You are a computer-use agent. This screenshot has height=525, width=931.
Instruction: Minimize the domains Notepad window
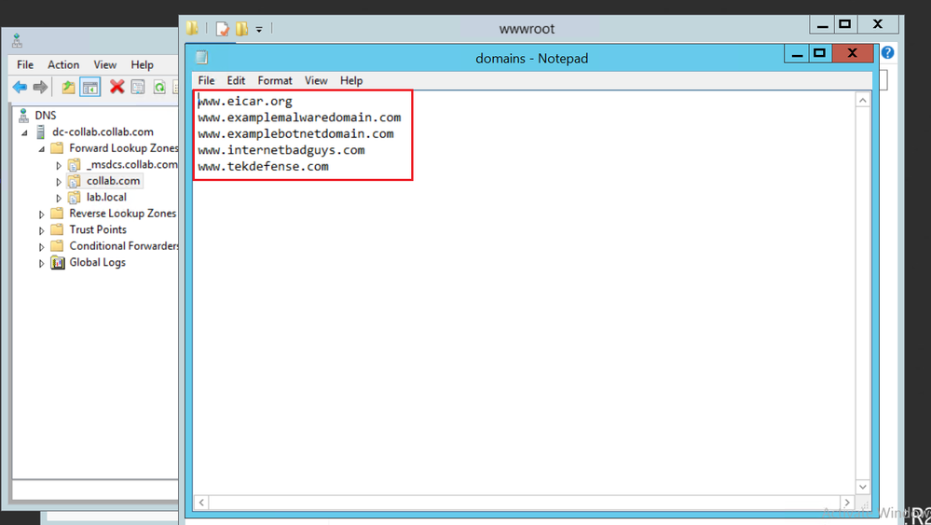(797, 54)
